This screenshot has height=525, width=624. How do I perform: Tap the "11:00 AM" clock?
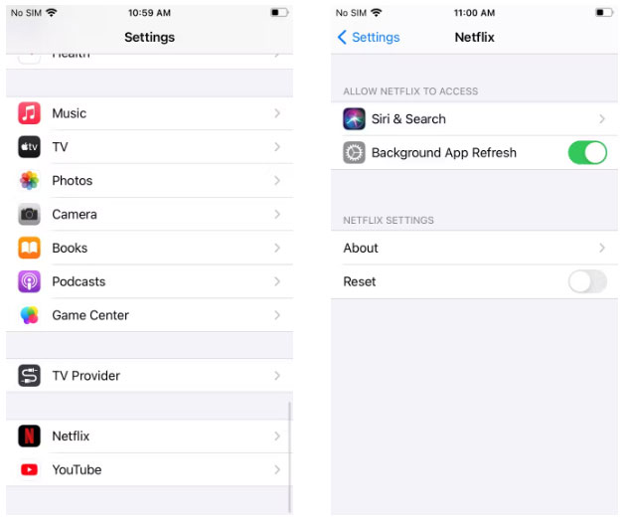tap(474, 13)
